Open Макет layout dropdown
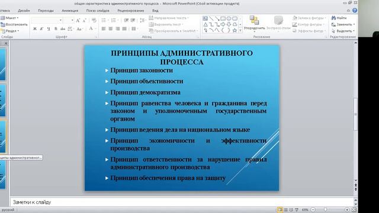Viewport: 379px width, 213px height. pos(9,18)
